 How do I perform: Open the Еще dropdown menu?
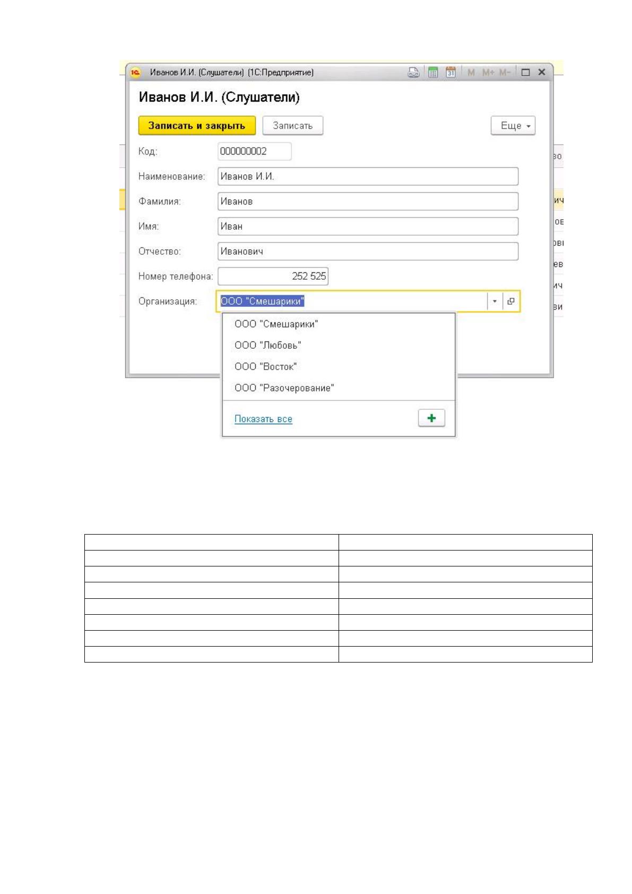pos(513,126)
